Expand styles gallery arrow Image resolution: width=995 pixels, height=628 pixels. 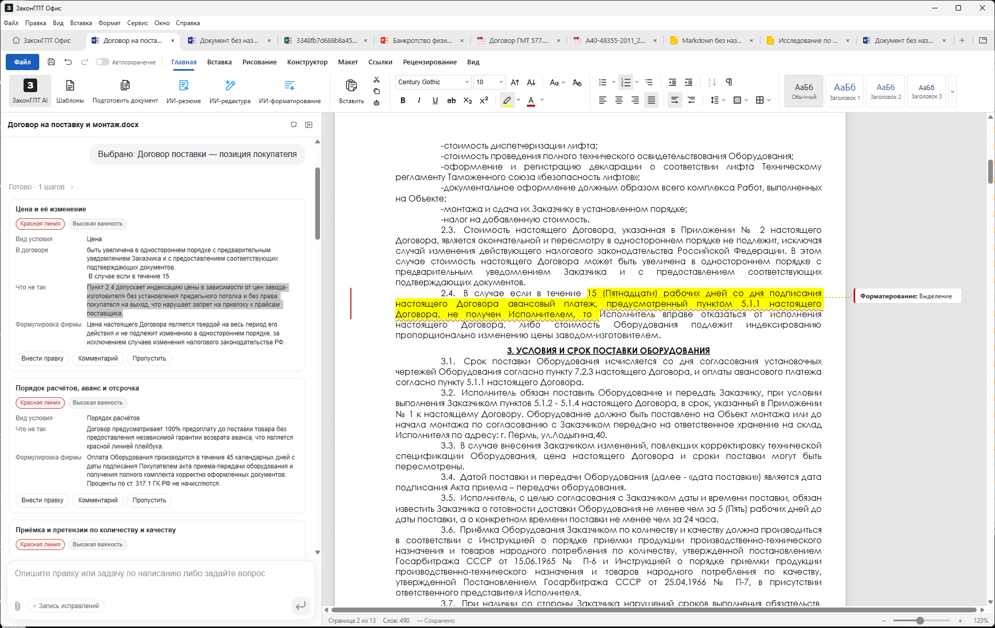click(953, 91)
